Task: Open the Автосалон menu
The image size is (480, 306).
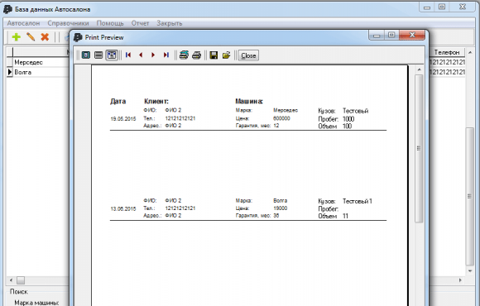Action: tap(23, 23)
